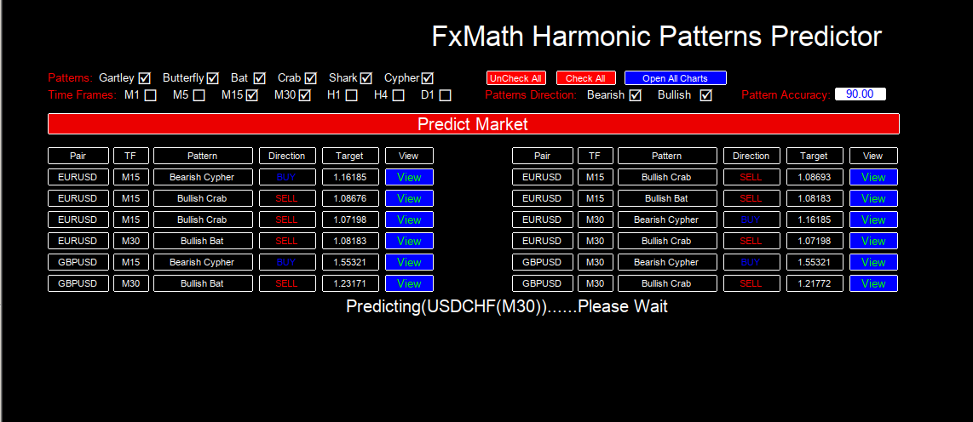View GBPUSD M30 Bullish Crab chart
The image size is (973, 422).
click(x=873, y=283)
